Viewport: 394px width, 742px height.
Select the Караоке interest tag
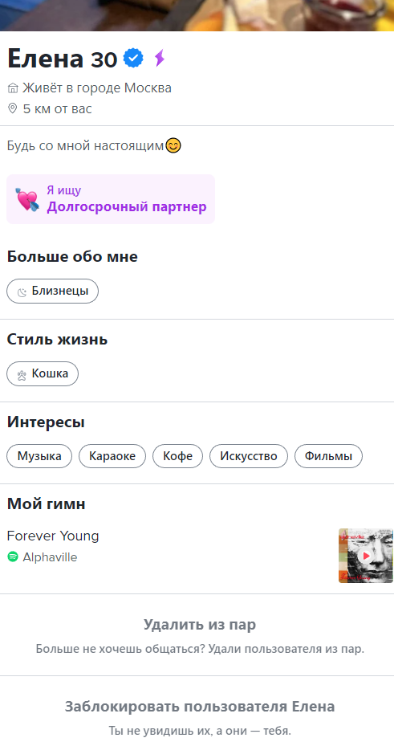tap(112, 456)
